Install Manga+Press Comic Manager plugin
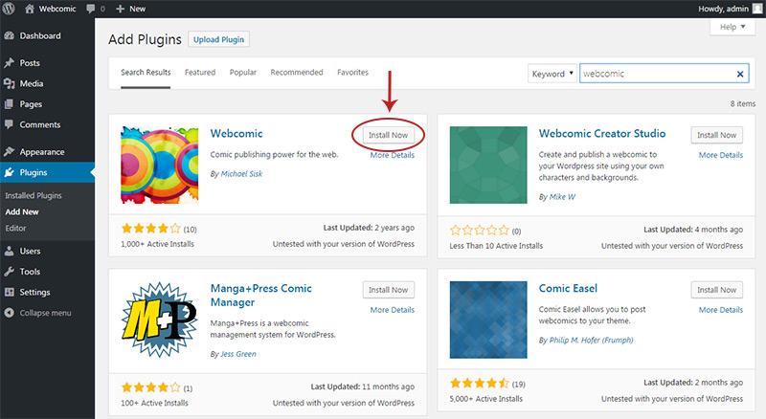Screen dimensions: 766x419 click(x=388, y=290)
